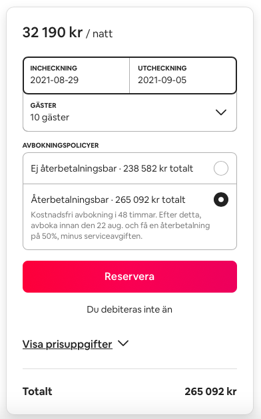The image size is (261, 419).
Task: Click the Totalt 265 092 kr amount
Action: click(x=210, y=392)
